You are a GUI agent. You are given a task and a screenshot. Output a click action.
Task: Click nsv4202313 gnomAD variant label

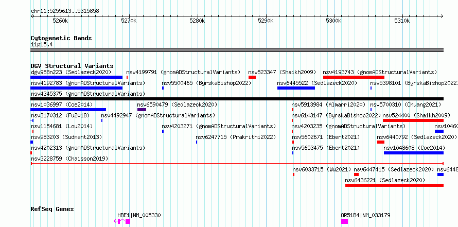(x=88, y=148)
